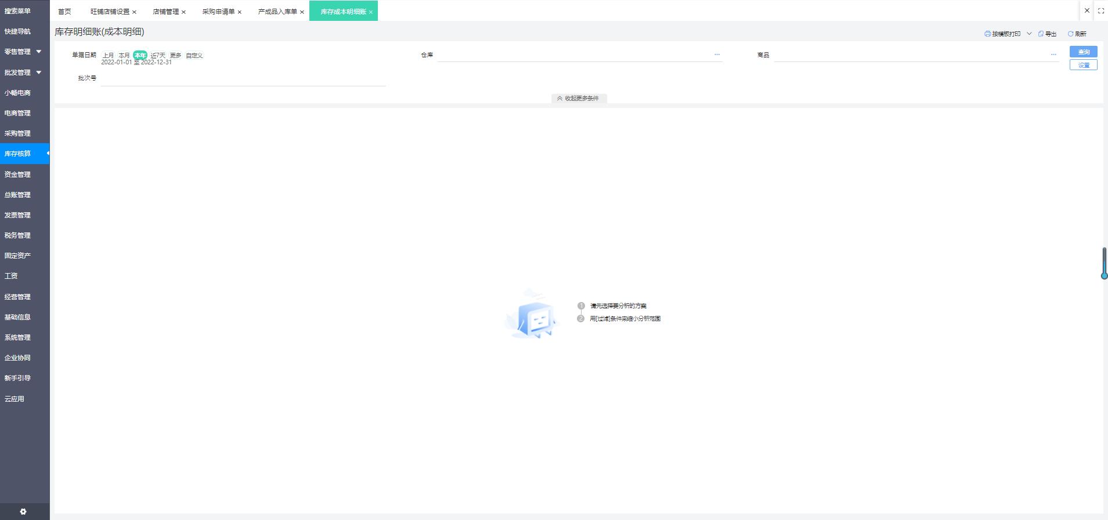Toggle the fullscreen icon

(x=1101, y=10)
